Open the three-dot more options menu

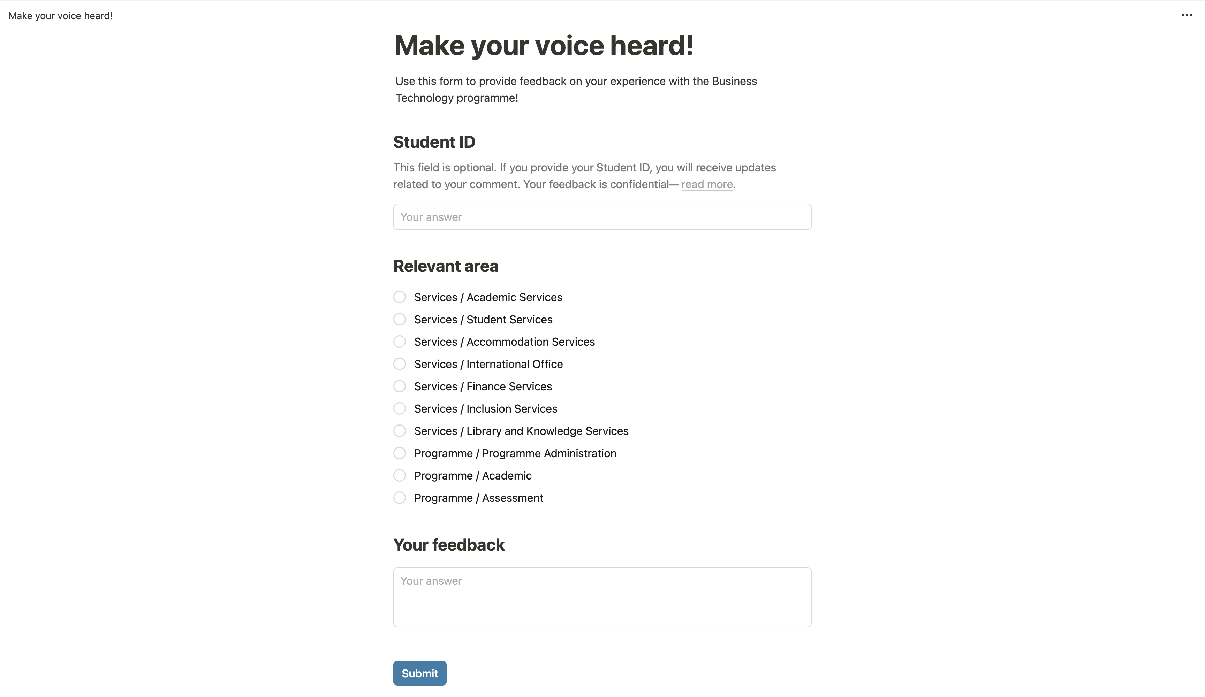[x=1187, y=15]
